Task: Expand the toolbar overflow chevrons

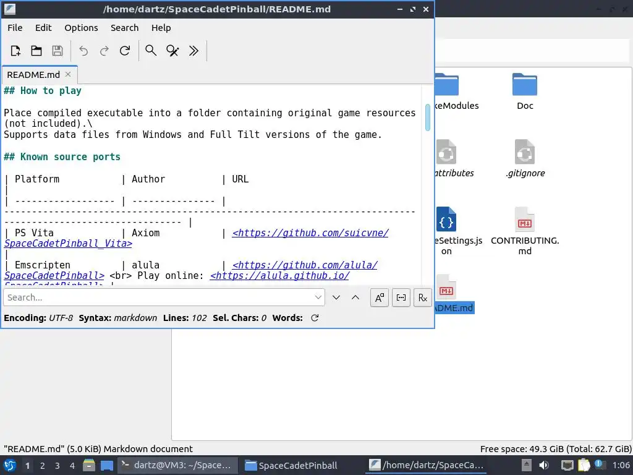Action: point(193,51)
